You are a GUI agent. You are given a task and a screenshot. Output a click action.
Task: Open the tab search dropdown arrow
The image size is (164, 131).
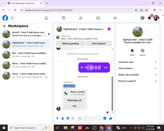coord(3,3)
